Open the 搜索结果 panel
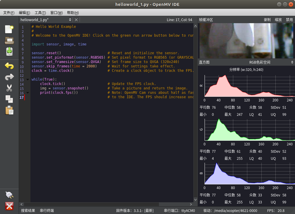Viewport: 295px width, 214px height. click(x=28, y=210)
